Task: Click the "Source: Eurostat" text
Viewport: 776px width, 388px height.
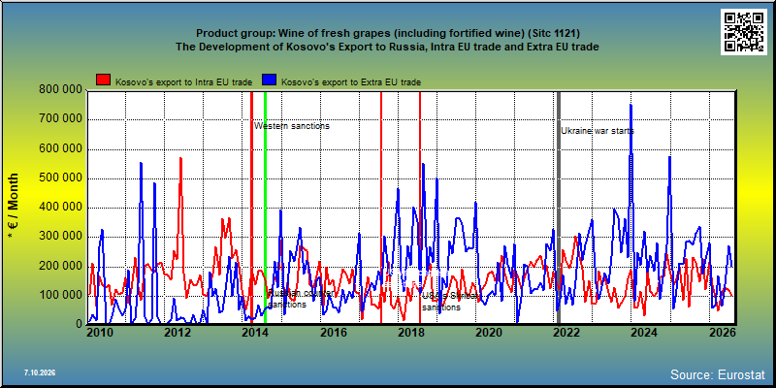Action: (718, 374)
